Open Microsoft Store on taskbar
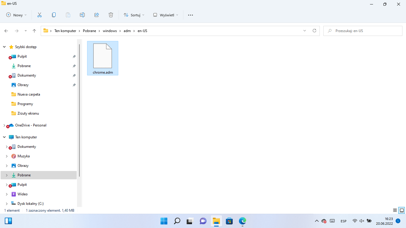 coord(229,221)
